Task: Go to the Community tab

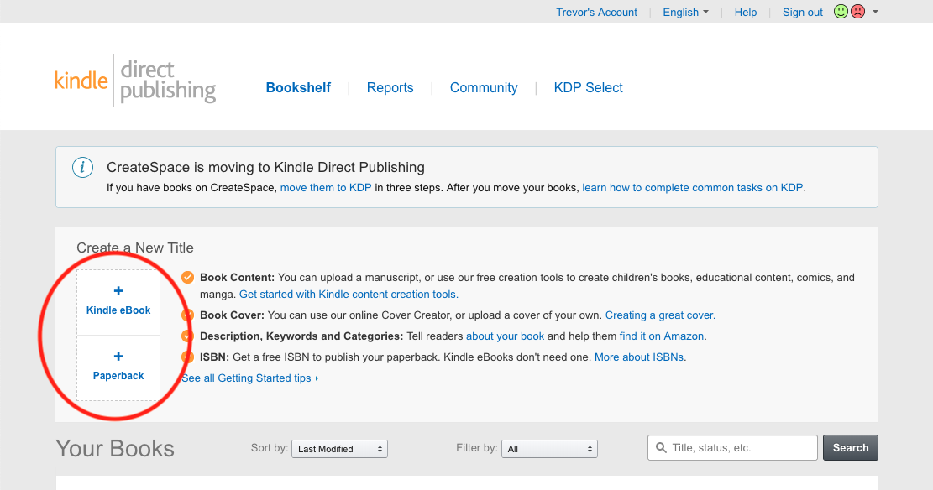Action: point(484,88)
